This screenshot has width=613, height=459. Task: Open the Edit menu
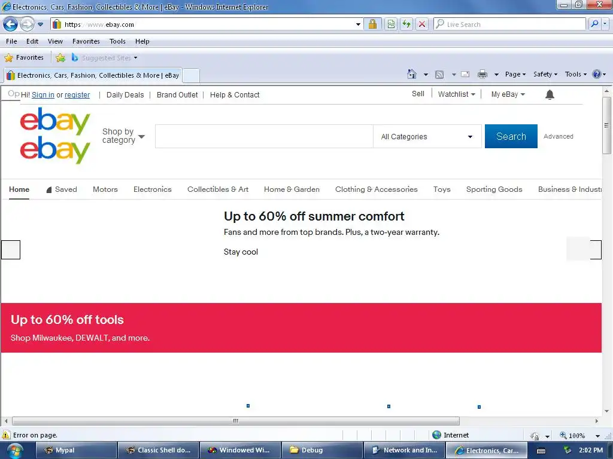[32, 41]
